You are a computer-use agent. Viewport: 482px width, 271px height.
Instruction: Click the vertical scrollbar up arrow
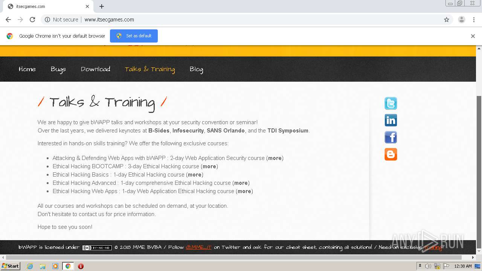point(479,49)
